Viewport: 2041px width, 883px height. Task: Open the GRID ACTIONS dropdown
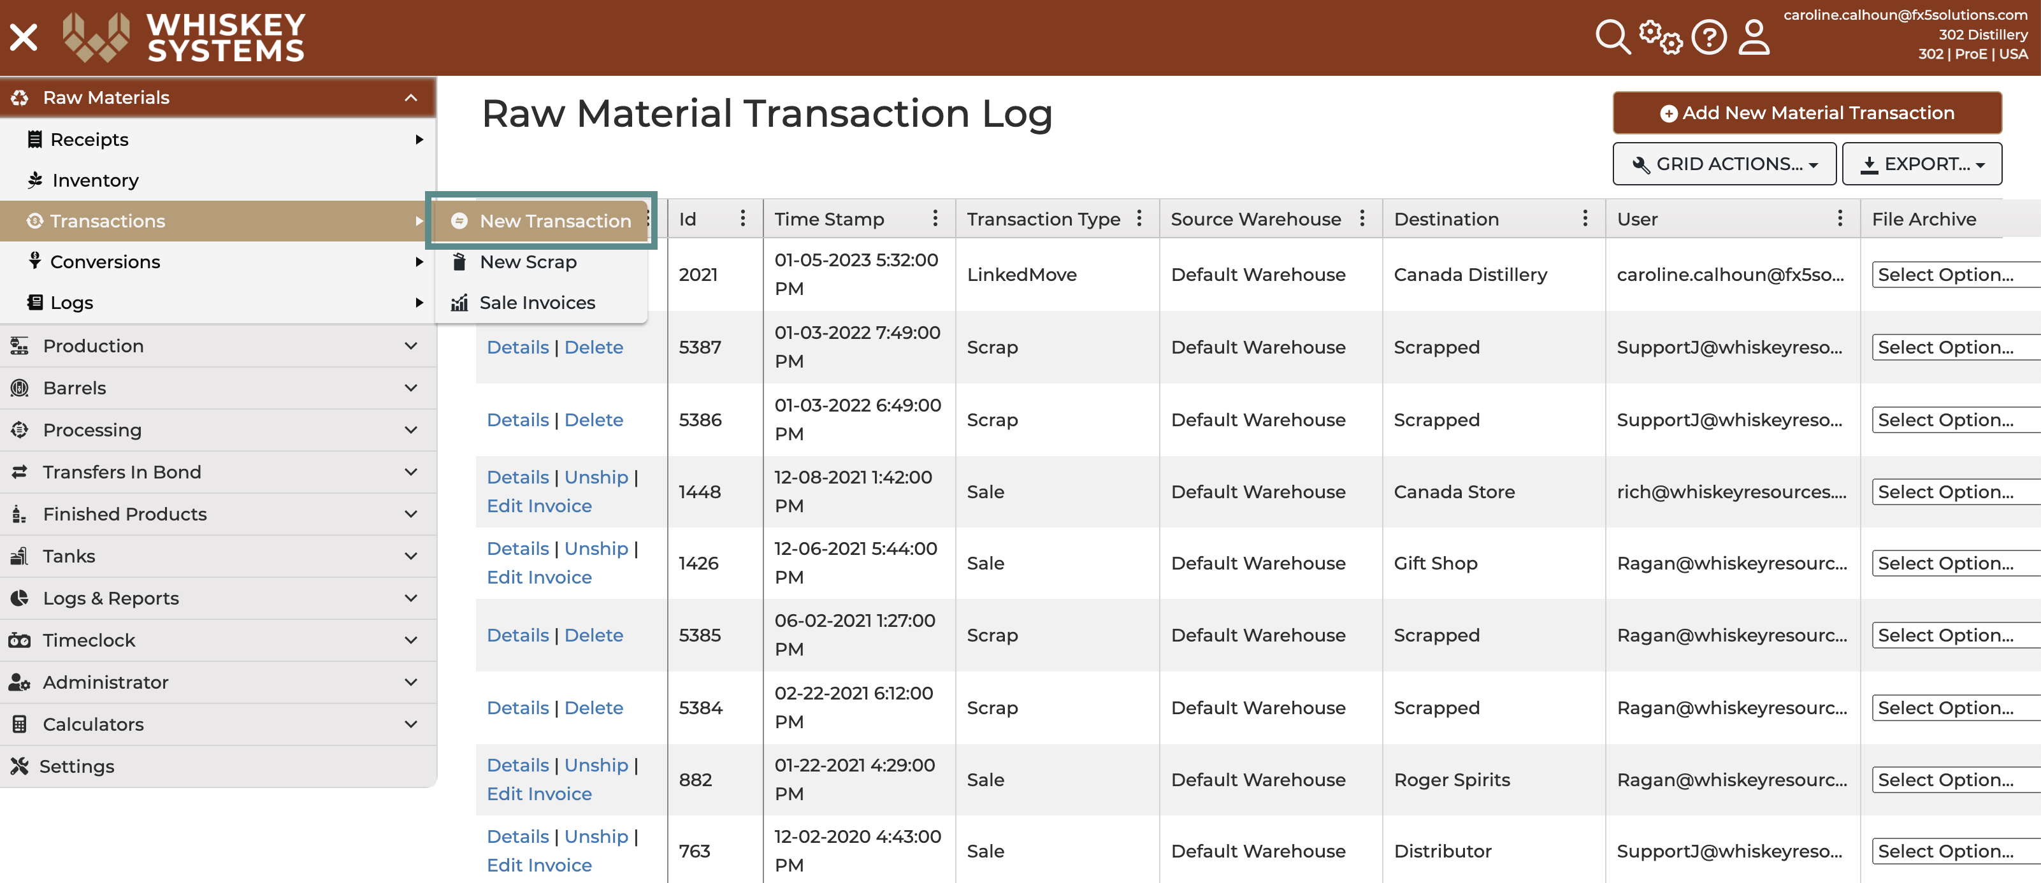tap(1724, 164)
